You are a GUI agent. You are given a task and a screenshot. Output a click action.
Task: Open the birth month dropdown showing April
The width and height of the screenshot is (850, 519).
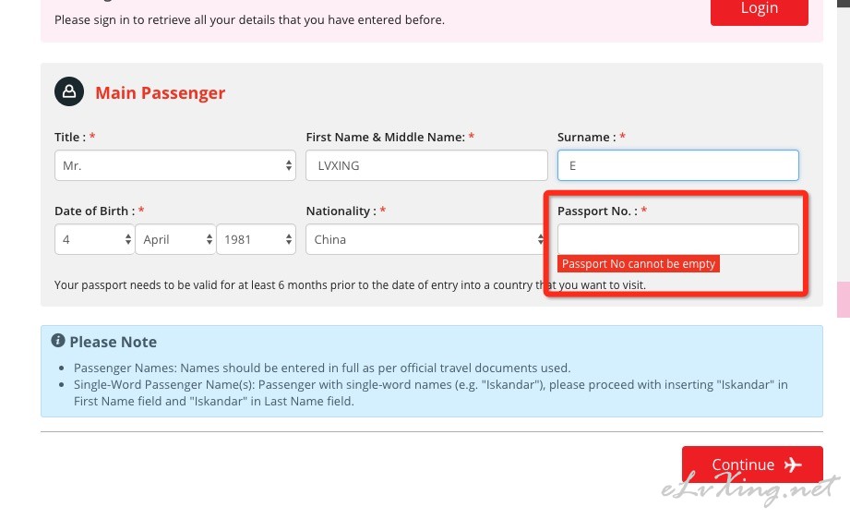(x=175, y=239)
